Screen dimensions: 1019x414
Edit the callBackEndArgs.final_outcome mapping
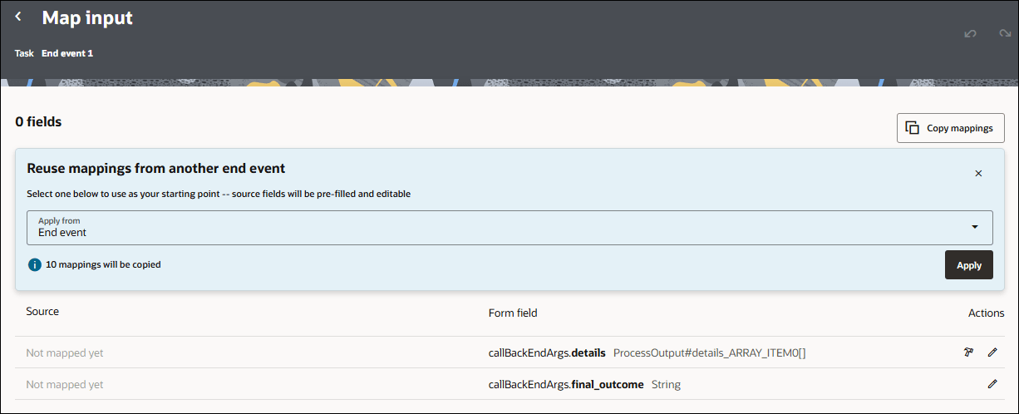pyautogui.click(x=992, y=384)
